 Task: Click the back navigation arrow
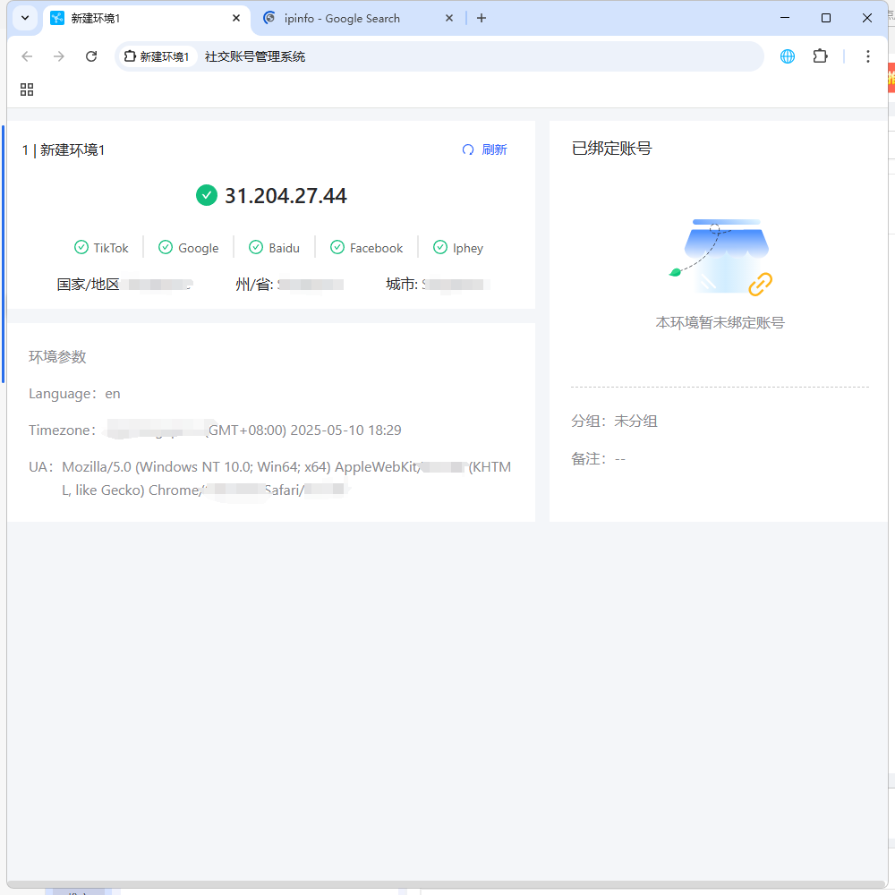27,56
